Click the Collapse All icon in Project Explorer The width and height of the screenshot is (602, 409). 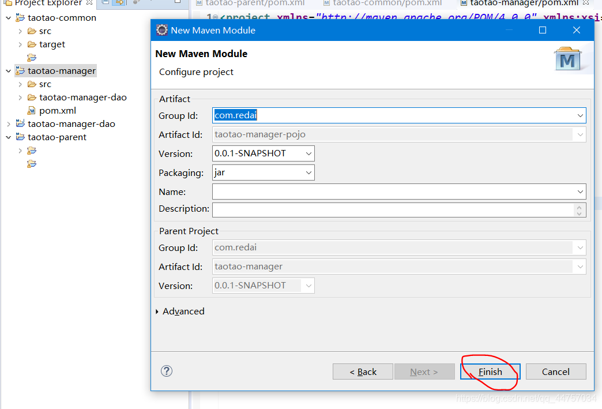[105, 2]
